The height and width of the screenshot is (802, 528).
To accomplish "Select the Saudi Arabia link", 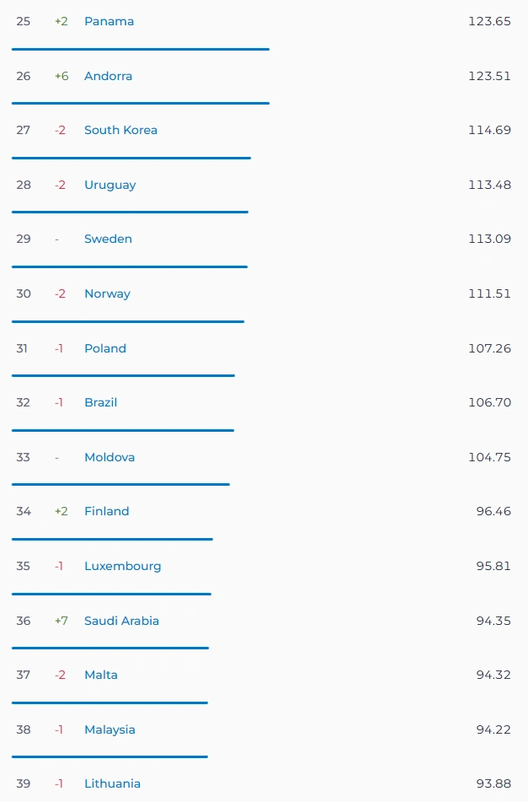I will (121, 621).
